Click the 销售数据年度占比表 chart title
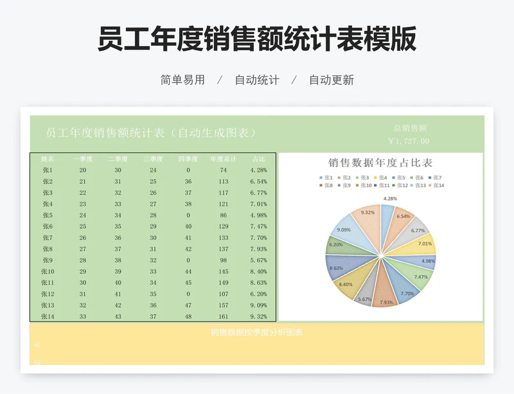This screenshot has height=394, width=514. click(380, 163)
